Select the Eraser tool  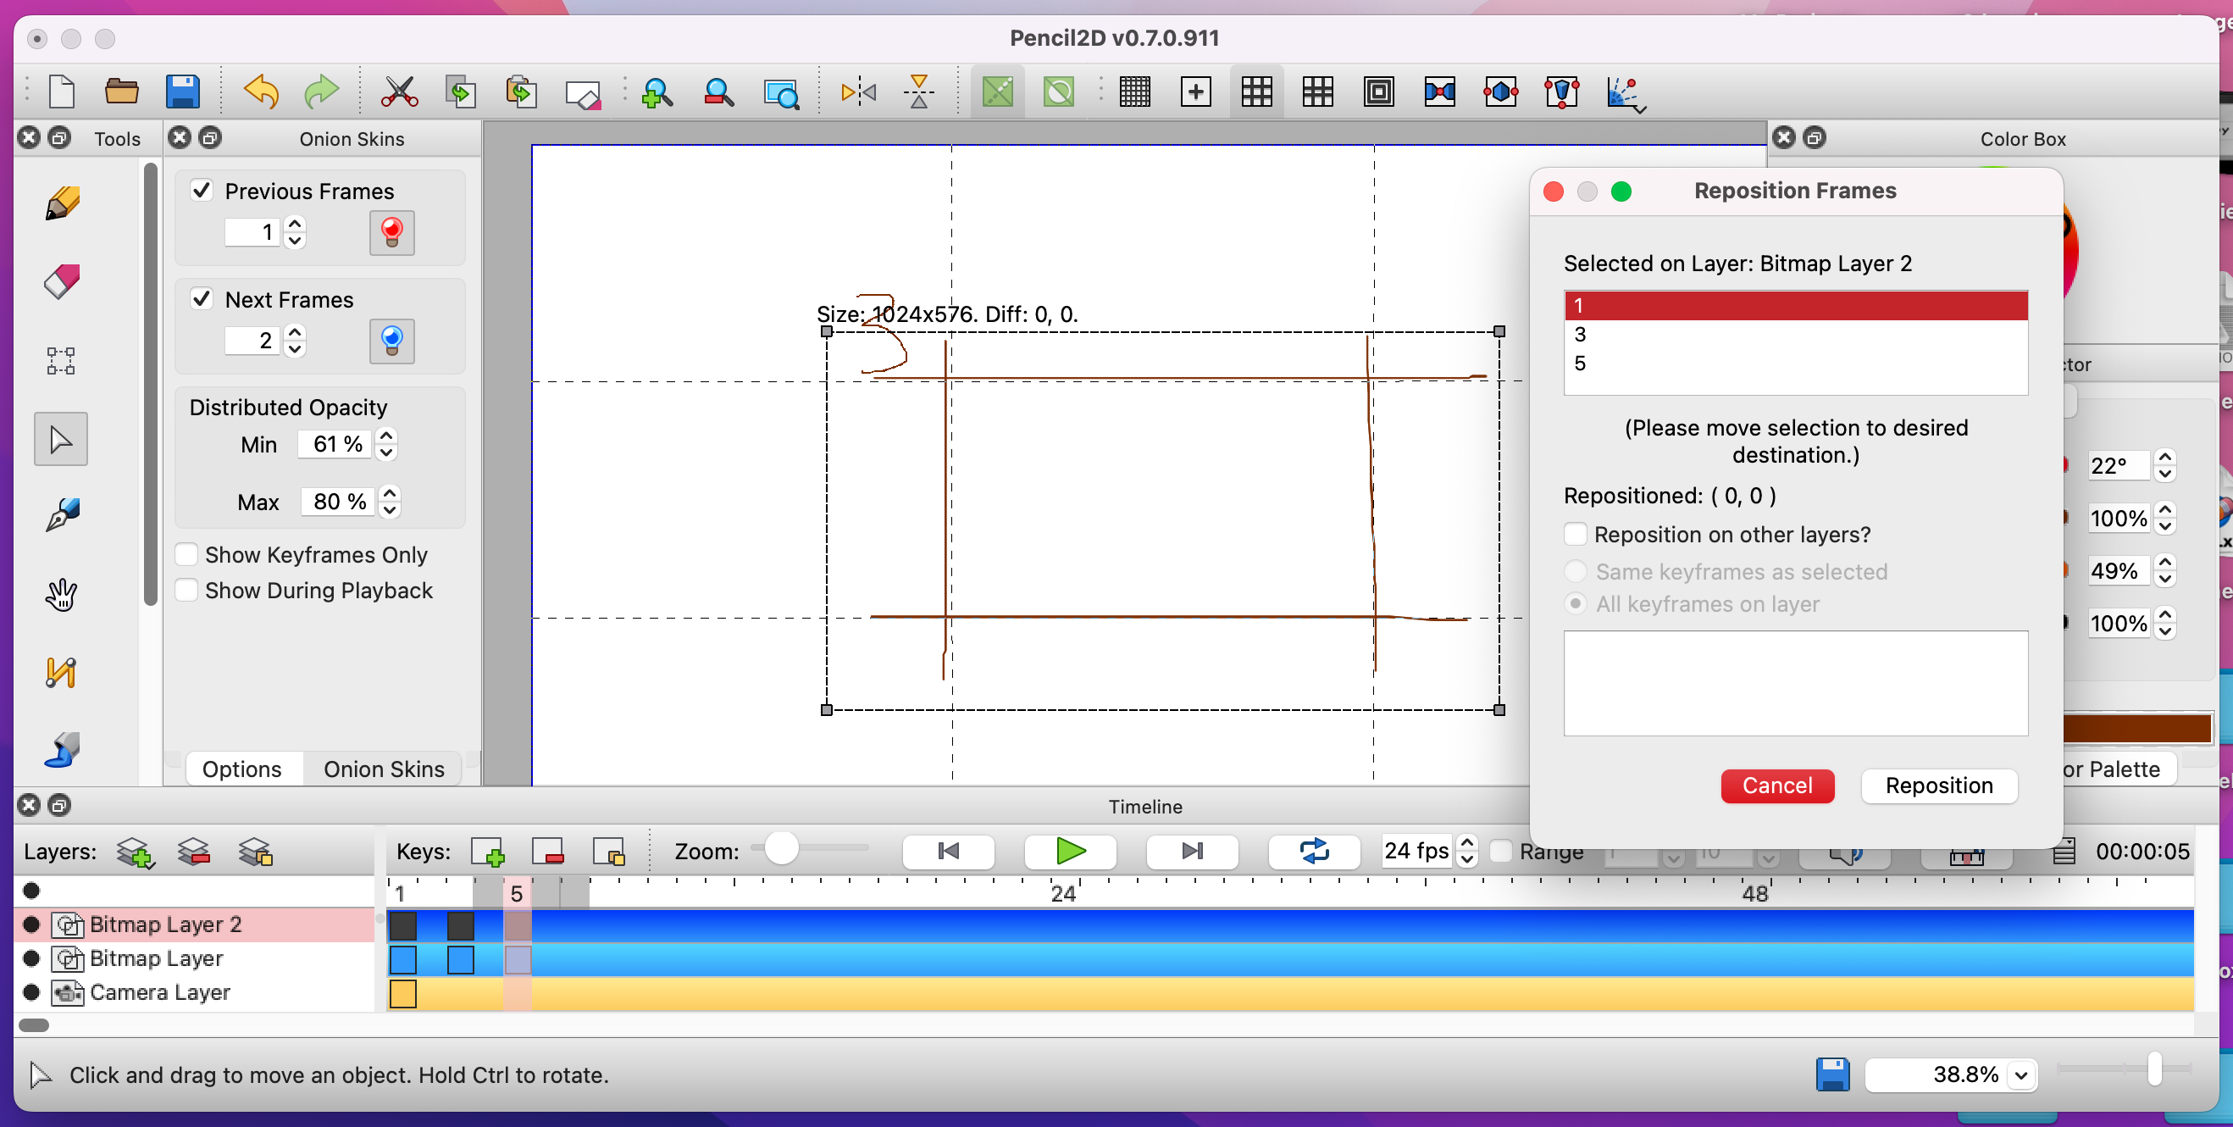point(61,283)
